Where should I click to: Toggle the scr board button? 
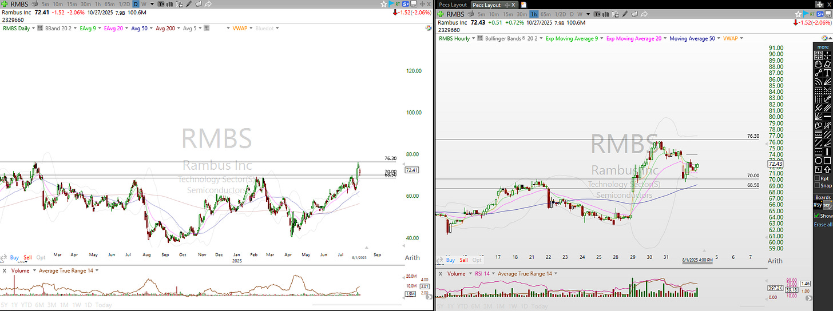click(827, 205)
